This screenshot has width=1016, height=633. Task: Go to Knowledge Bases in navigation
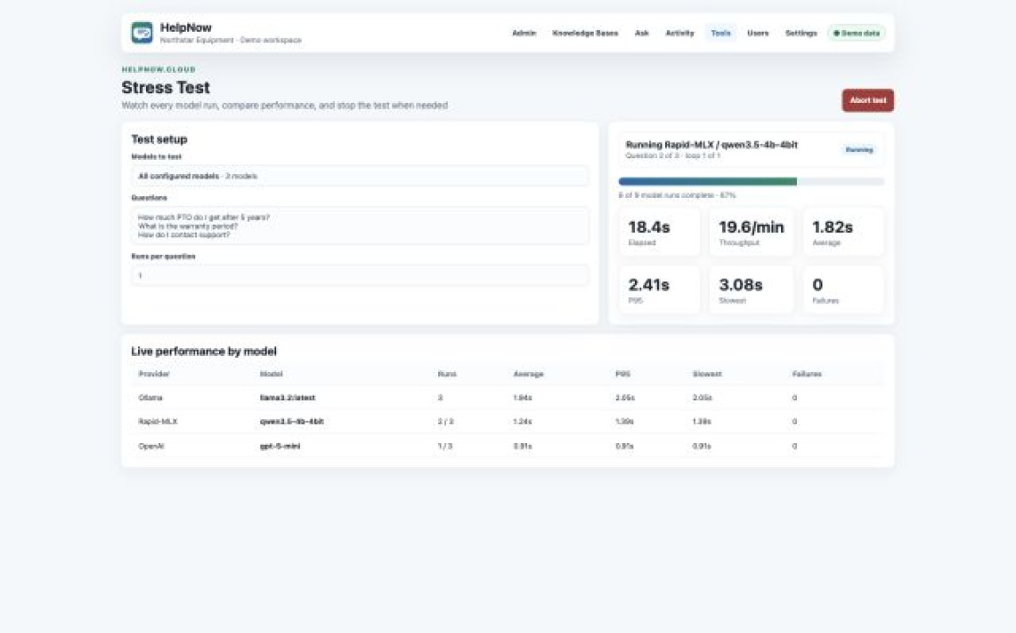click(x=585, y=33)
